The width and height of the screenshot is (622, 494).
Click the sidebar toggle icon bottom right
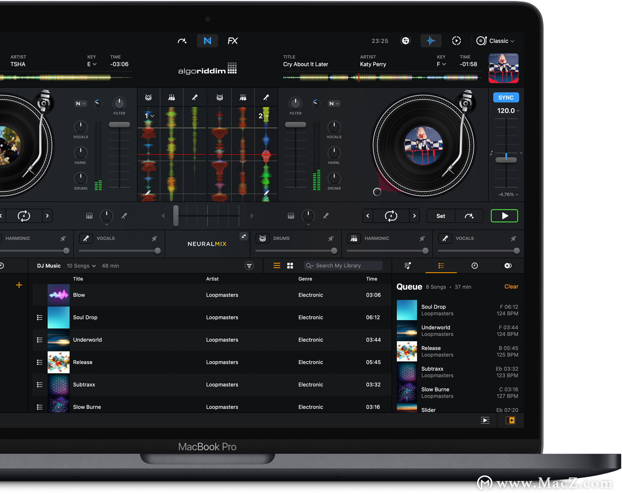pos(510,420)
